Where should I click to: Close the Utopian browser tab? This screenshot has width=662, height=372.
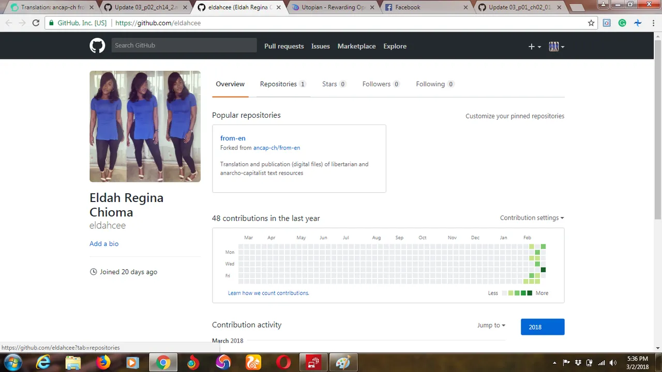point(373,7)
